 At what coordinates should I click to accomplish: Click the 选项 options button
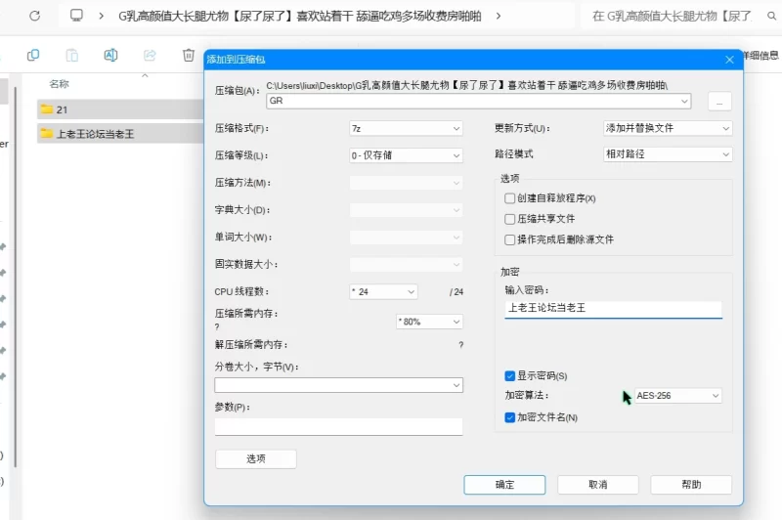click(256, 458)
